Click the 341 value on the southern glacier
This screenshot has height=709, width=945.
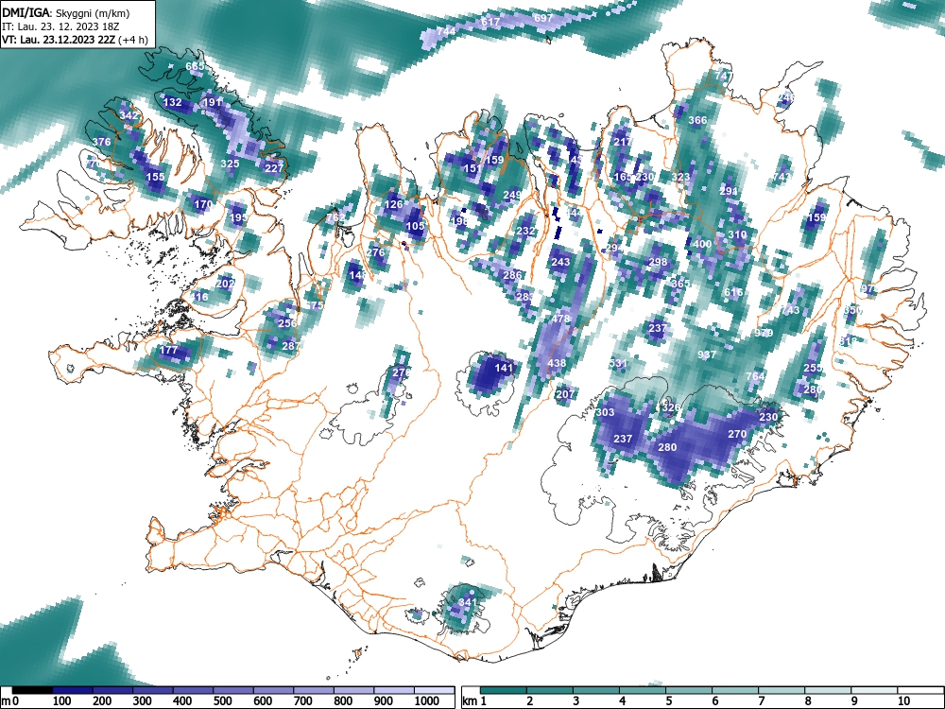click(468, 601)
